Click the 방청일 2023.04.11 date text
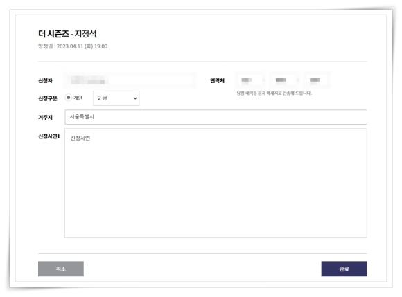402x297 pixels. pos(73,46)
